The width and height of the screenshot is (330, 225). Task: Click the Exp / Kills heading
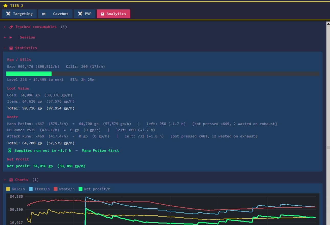(x=19, y=60)
